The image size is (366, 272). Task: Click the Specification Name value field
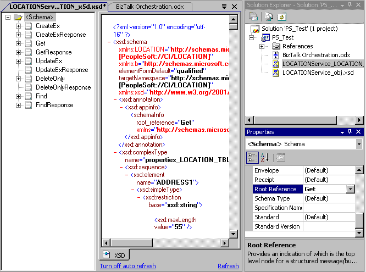329,208
